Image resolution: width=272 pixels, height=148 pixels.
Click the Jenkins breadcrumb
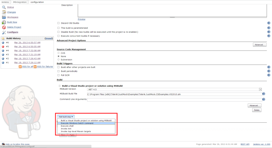click(5, 2)
